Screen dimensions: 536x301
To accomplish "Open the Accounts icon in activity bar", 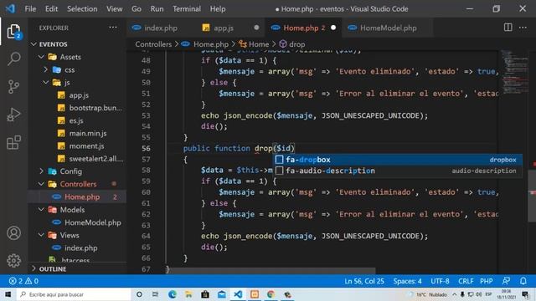I will (13, 233).
